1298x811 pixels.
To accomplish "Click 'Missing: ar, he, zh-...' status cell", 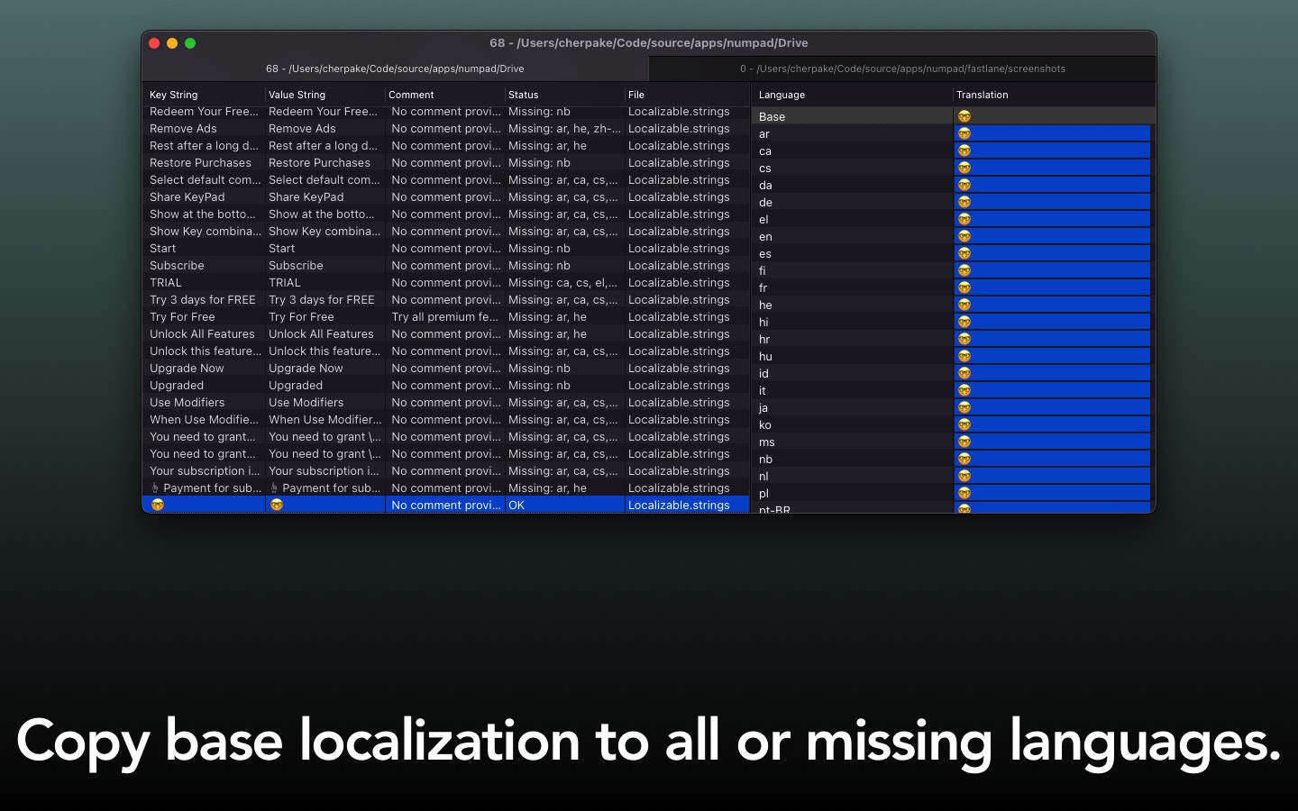I will (564, 129).
